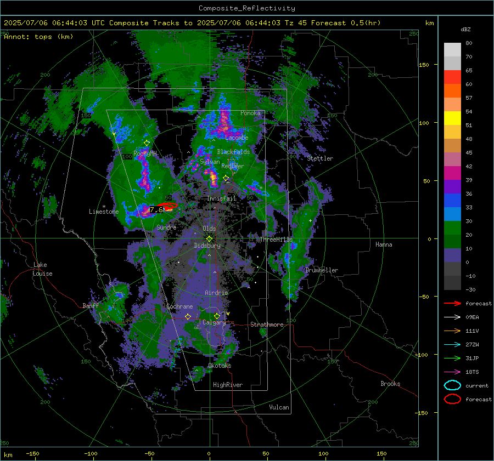Select the dark orange 57-60 dBZ color swatch
Screen dimensions: 494x461
click(x=452, y=91)
